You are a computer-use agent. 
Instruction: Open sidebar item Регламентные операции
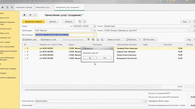(x=8, y=69)
